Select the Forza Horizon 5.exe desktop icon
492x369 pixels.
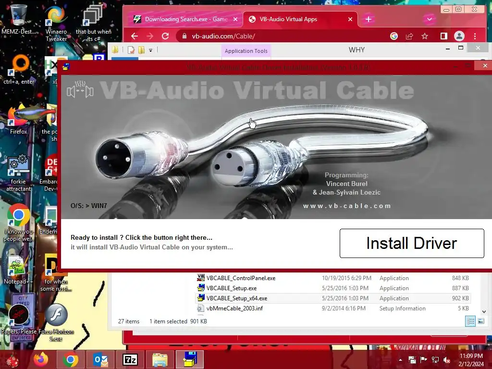point(56,323)
